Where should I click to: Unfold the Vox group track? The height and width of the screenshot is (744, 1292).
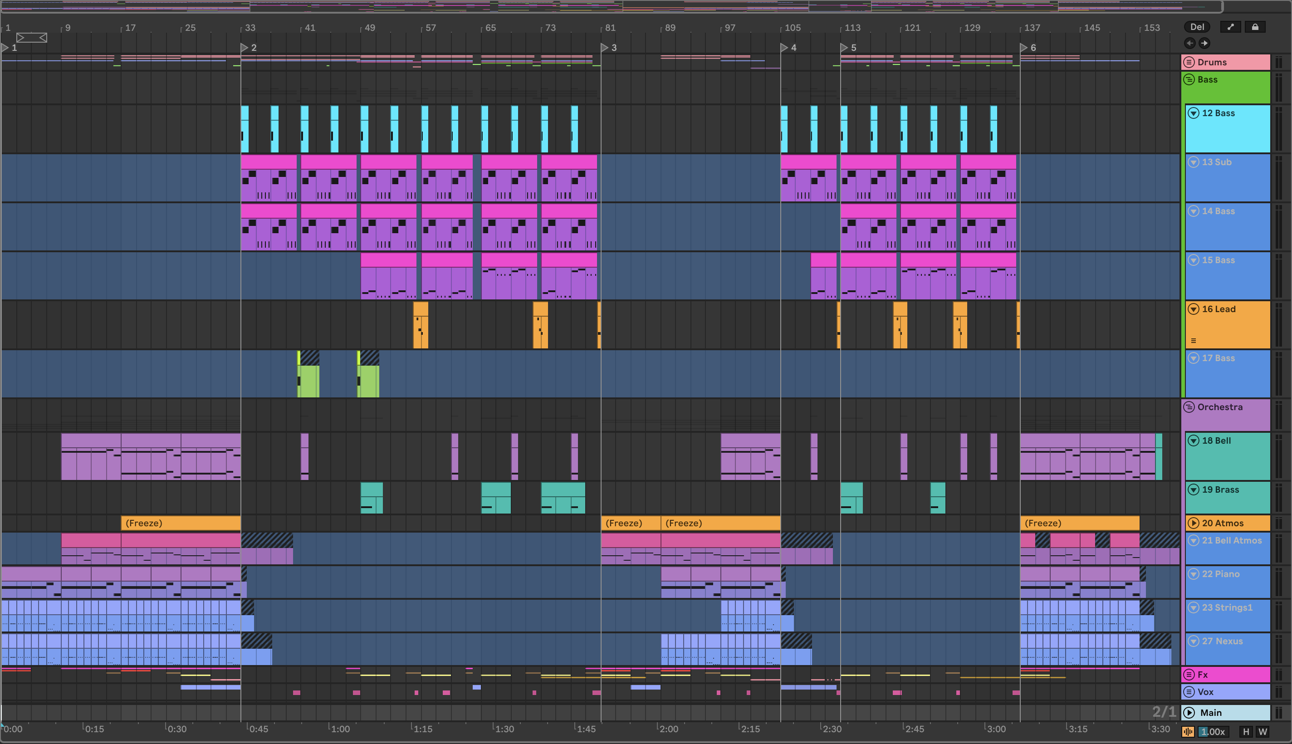1189,692
